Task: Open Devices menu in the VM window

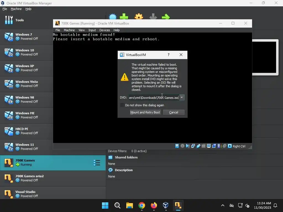Action: click(x=105, y=30)
